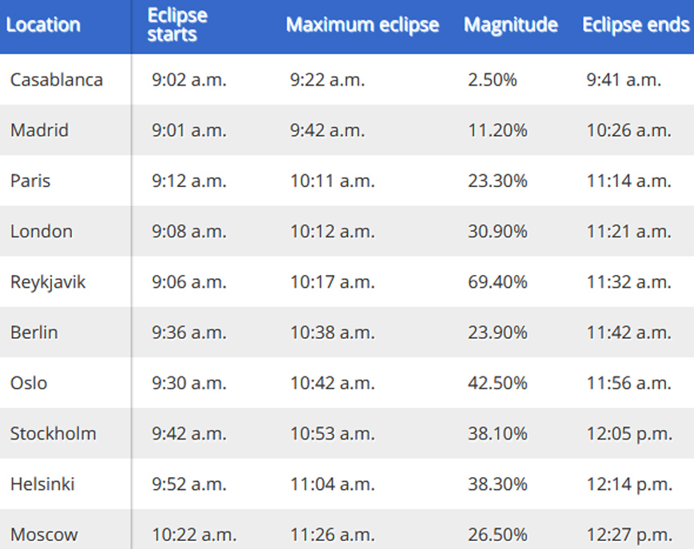Viewport: 694px width, 549px height.
Task: Click Reykjavik's 69.40% magnitude value
Action: point(497,282)
